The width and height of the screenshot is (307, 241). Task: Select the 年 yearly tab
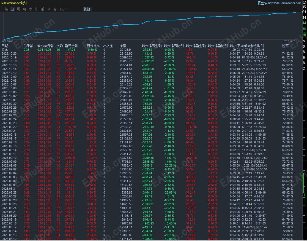pyautogui.click(x=37, y=9)
